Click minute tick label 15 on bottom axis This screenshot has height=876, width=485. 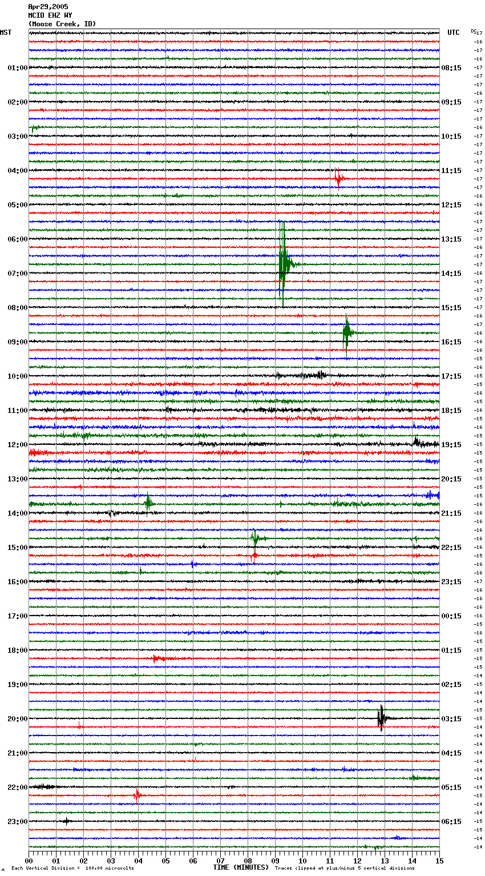[439, 861]
